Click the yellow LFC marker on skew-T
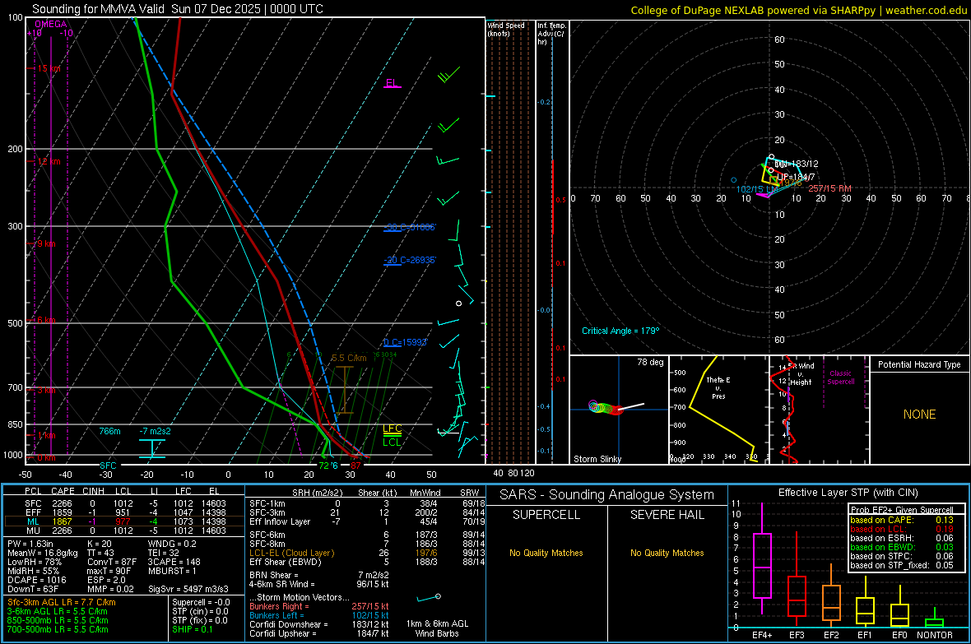The height and width of the screenshot is (644, 971). click(392, 429)
